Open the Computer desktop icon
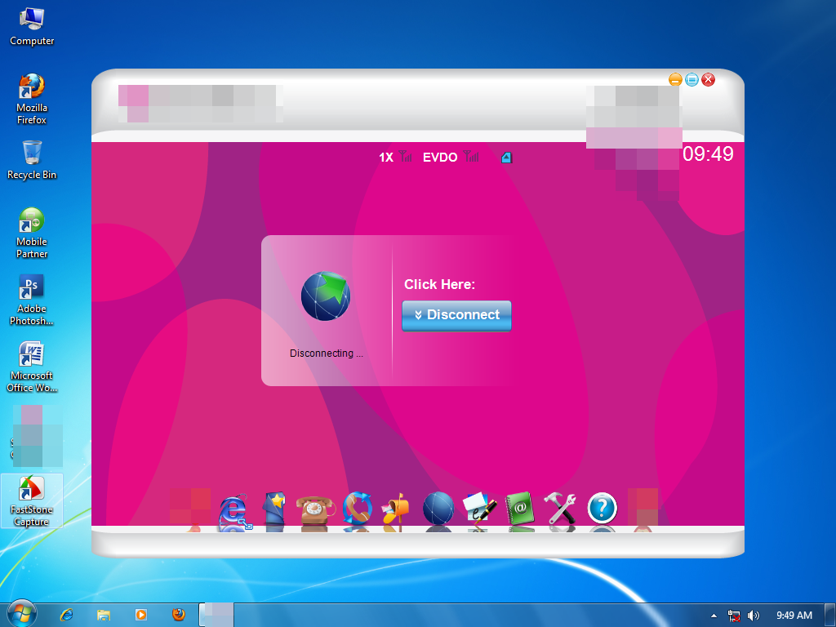The width and height of the screenshot is (836, 627). coord(32,27)
